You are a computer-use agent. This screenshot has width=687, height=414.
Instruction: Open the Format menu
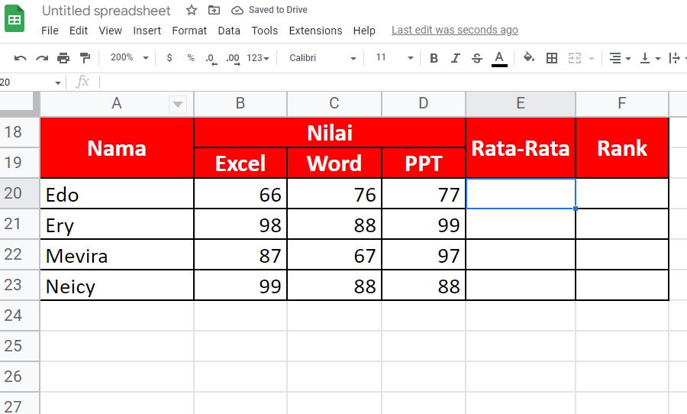[189, 31]
